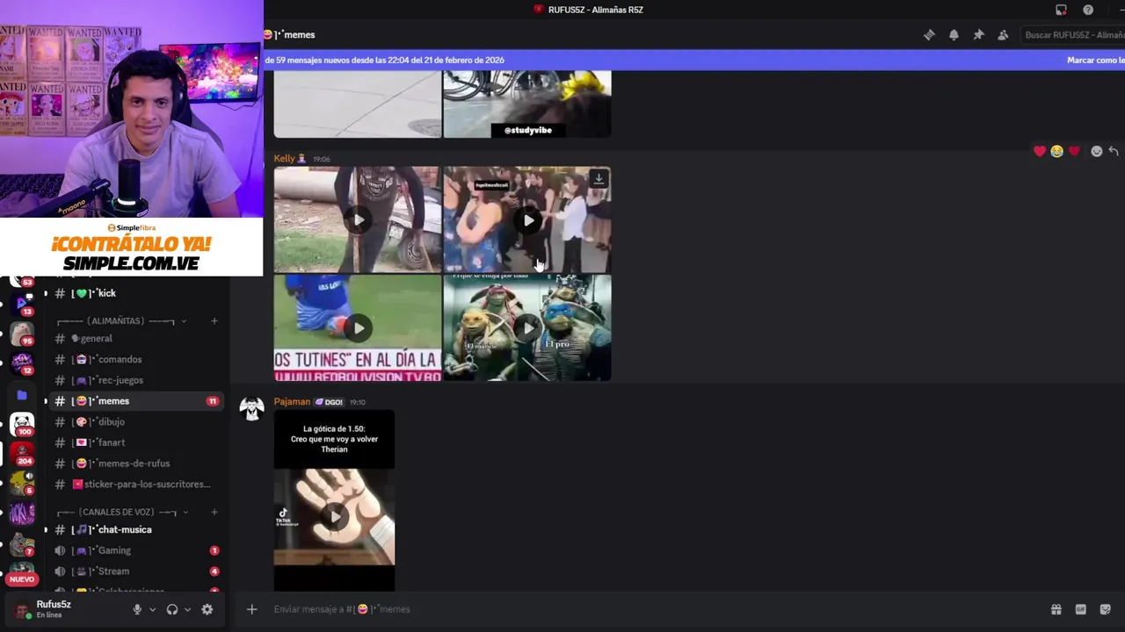Image resolution: width=1125 pixels, height=632 pixels.
Task: Open add reaction smiley on Kelly's message
Action: pos(1096,151)
